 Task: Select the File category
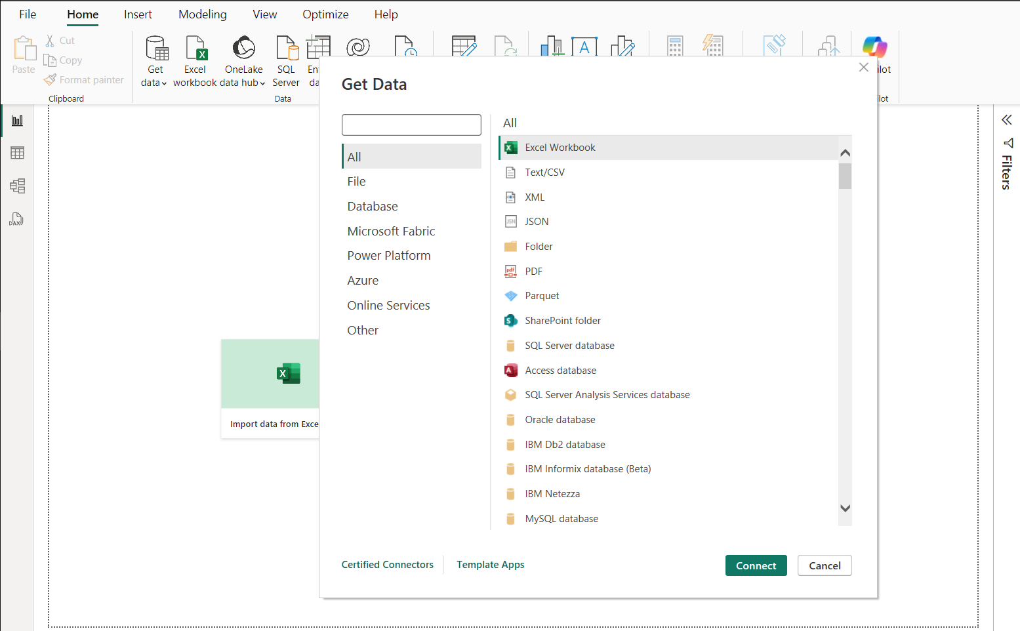click(411, 182)
